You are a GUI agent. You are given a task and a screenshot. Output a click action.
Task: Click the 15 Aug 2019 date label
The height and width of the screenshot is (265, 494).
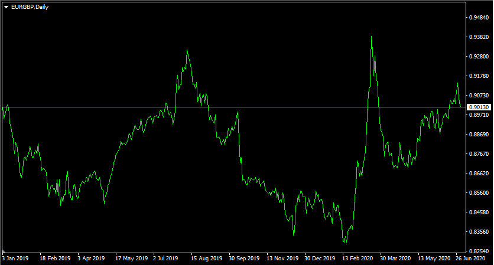(x=206, y=259)
